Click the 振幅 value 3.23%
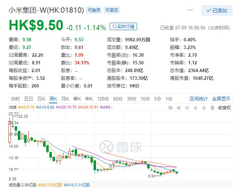Viewport: 239px width, 188px height. pos(190,47)
